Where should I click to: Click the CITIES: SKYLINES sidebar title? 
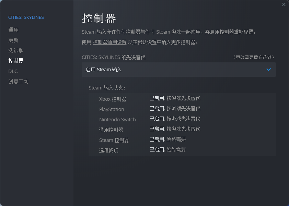tap(26, 17)
